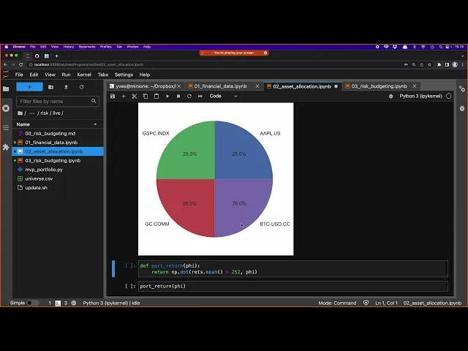Insert a new cell with the plus icon

[x=124, y=96]
